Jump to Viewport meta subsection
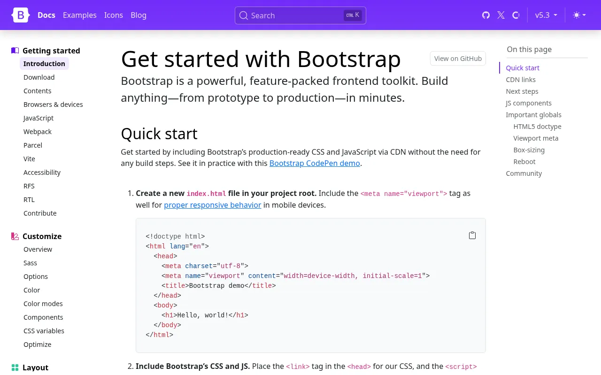The image size is (601, 375). click(x=536, y=138)
